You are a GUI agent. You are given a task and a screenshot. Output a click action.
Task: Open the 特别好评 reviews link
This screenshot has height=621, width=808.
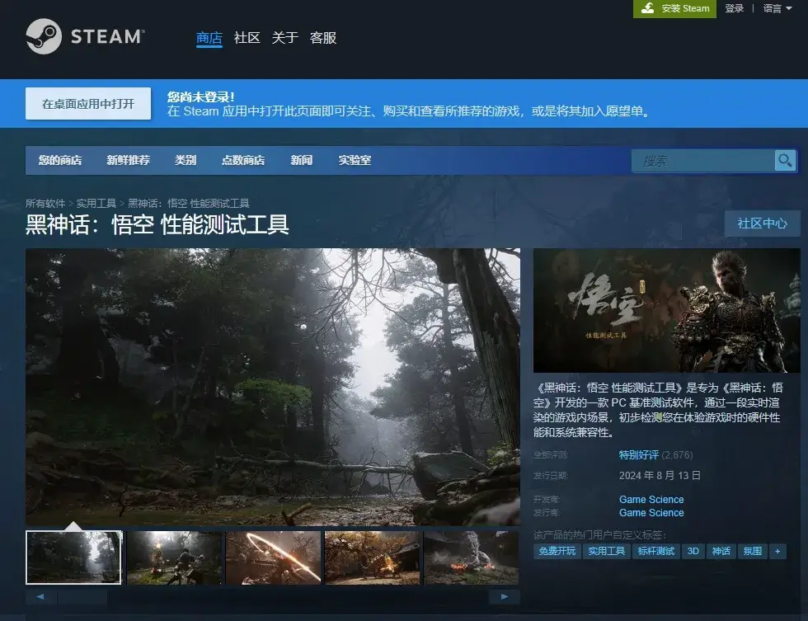(638, 455)
